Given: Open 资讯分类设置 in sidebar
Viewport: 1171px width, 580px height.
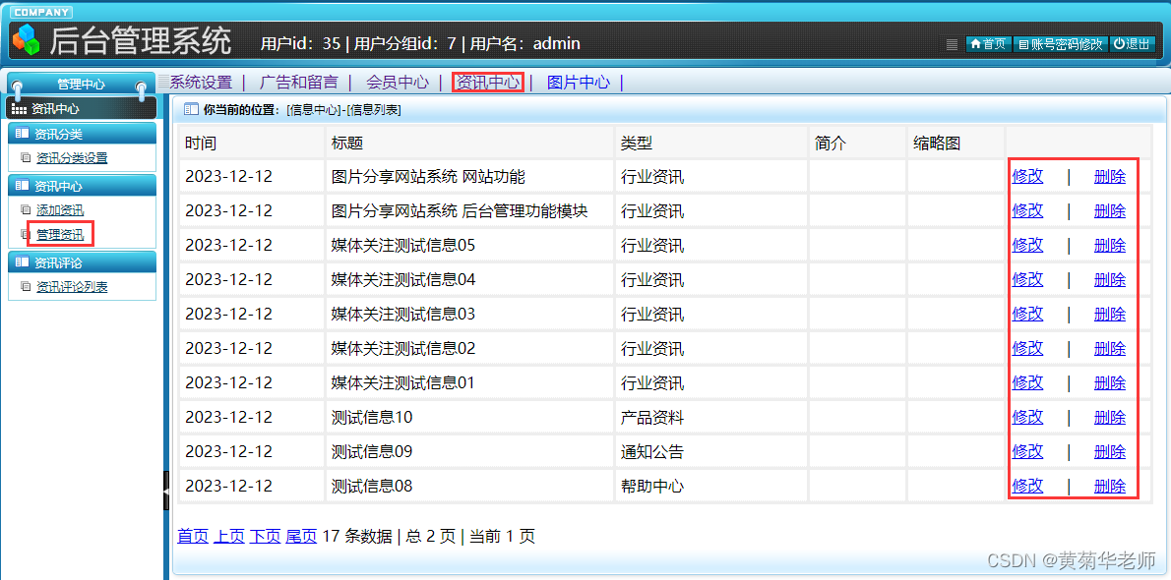Looking at the screenshot, I should click(x=72, y=157).
